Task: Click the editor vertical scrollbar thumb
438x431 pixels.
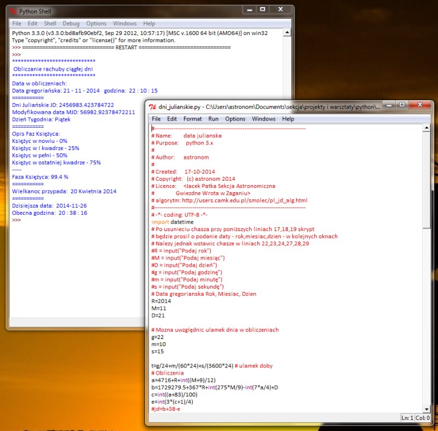Action: click(427, 181)
